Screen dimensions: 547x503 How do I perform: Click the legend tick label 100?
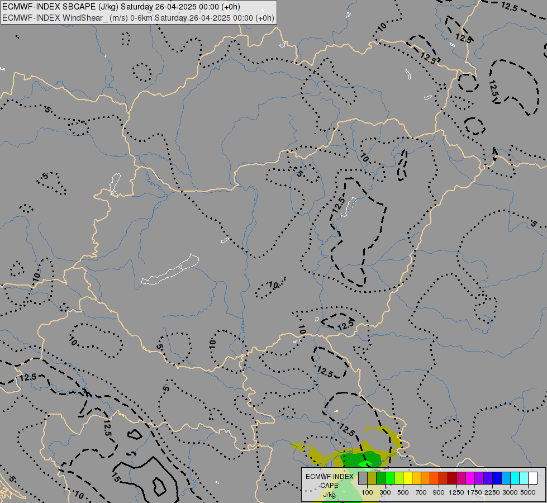367,492
